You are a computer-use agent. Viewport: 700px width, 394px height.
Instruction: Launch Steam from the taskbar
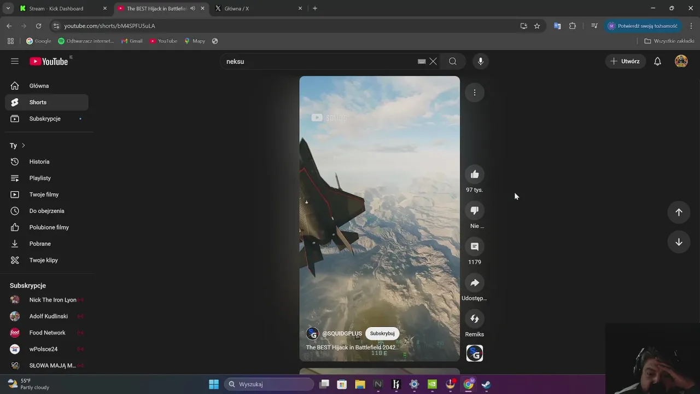point(486,384)
